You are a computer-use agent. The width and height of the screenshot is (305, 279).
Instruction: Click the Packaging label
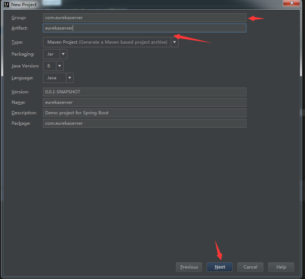(x=23, y=54)
